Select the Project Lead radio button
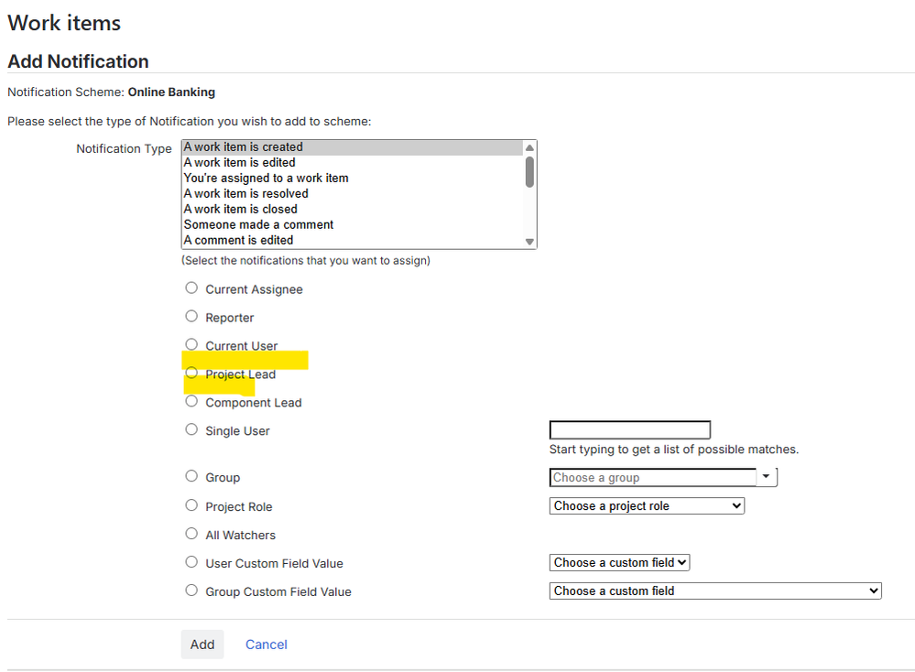The image size is (915, 672). pos(191,373)
